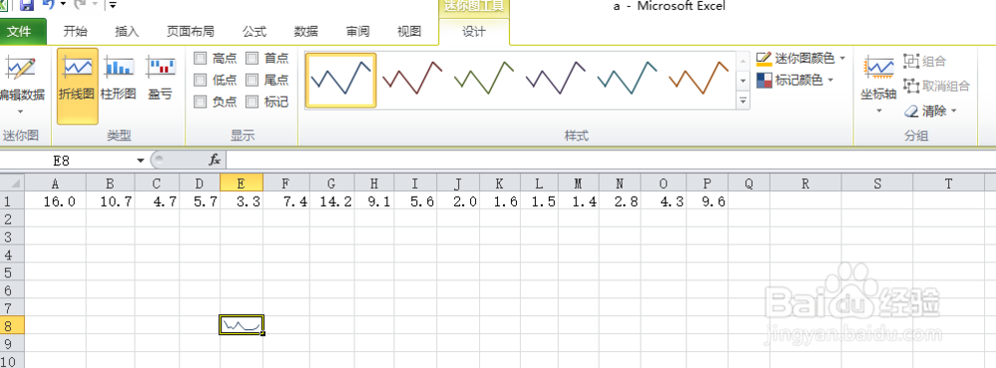Select row header 5
Screen dimensions: 996x368
[x=11, y=273]
